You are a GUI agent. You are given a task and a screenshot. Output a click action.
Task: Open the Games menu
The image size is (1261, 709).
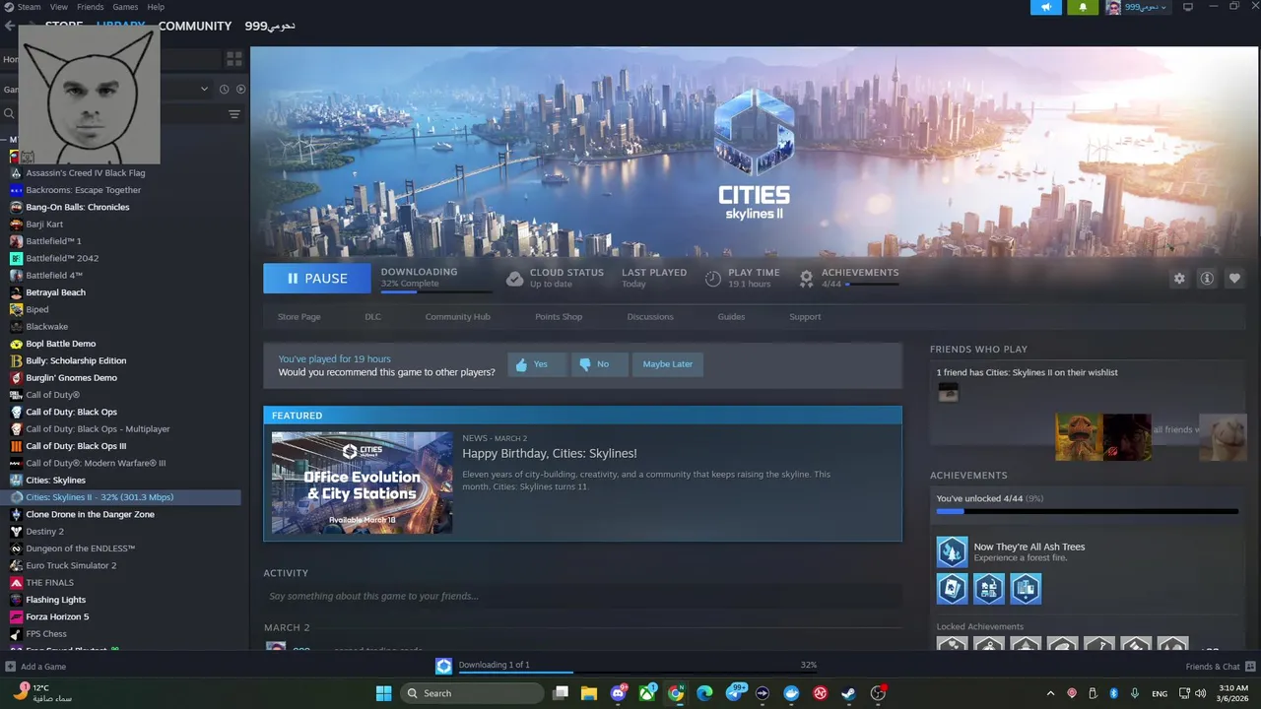tap(125, 7)
